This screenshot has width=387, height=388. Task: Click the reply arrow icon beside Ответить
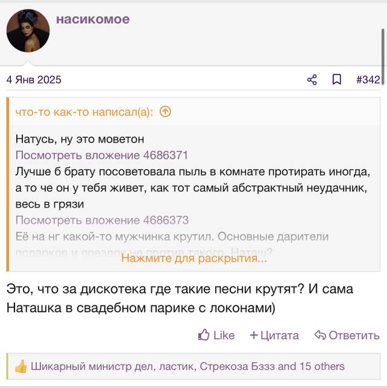click(320, 335)
